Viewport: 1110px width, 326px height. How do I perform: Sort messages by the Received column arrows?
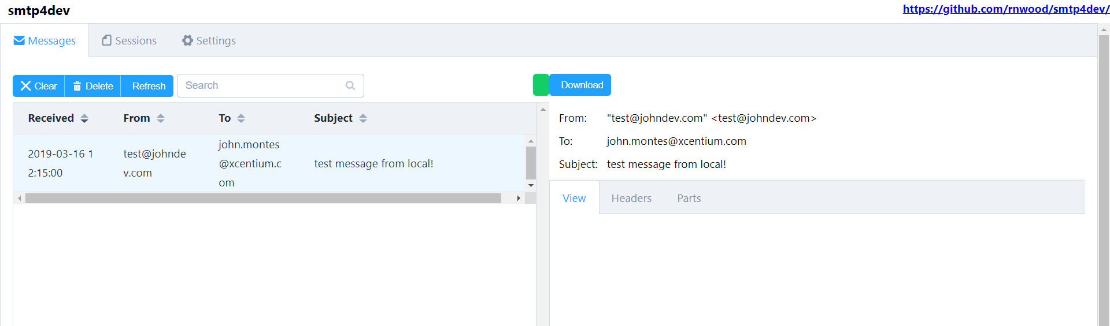click(84, 118)
